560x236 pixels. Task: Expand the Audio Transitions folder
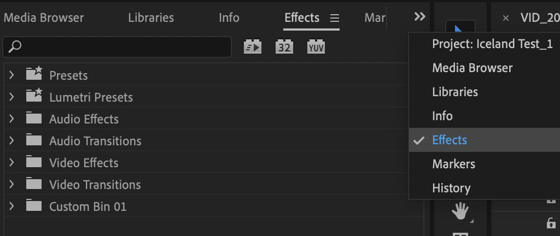click(x=11, y=140)
